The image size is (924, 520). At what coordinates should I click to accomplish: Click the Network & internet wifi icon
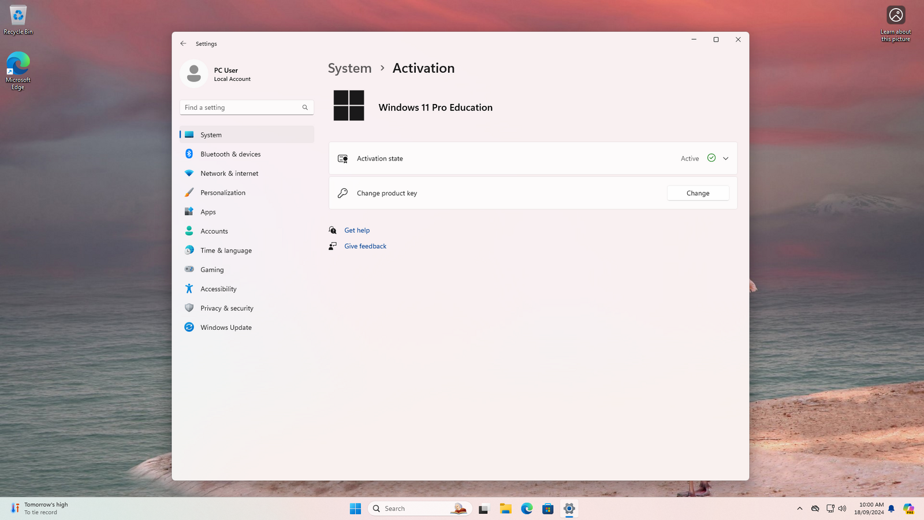pos(189,173)
